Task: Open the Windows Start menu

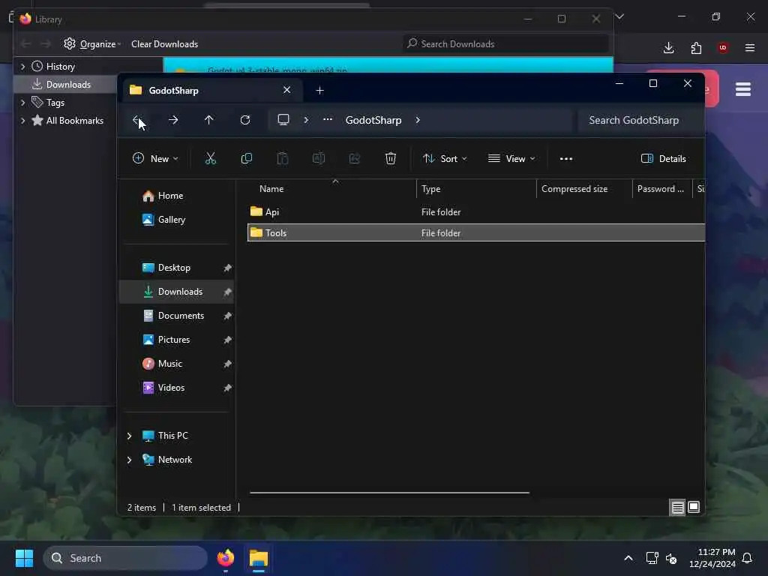Action: tap(24, 558)
